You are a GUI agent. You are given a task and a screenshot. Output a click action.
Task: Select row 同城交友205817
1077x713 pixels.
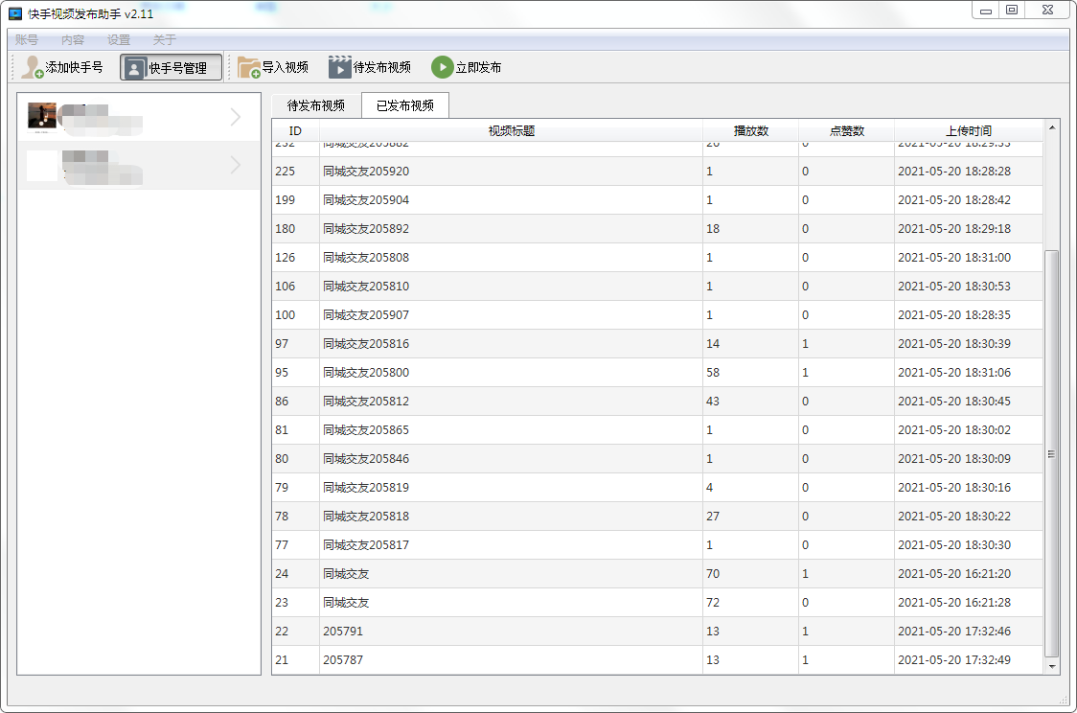click(657, 544)
